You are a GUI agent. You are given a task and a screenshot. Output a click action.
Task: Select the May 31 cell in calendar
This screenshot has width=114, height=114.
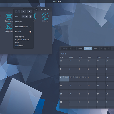click(x=110, y=62)
